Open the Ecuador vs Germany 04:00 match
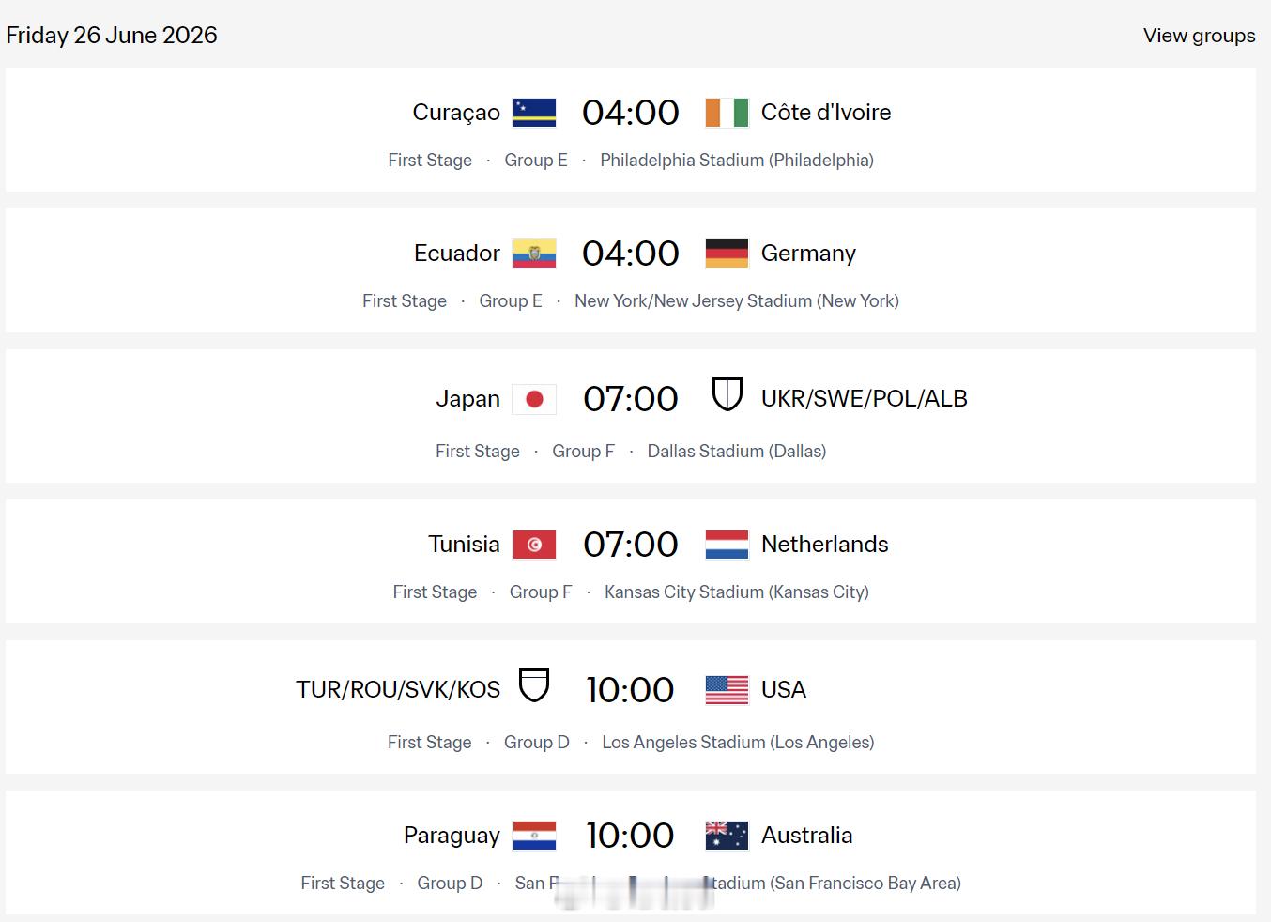 click(631, 270)
